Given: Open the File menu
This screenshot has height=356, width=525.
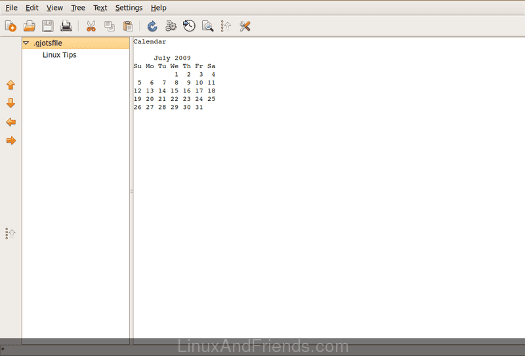Looking at the screenshot, I should [x=11, y=8].
